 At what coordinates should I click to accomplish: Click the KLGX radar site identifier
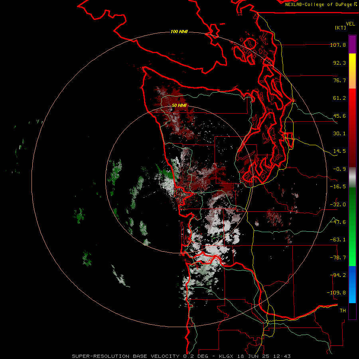[226, 356]
